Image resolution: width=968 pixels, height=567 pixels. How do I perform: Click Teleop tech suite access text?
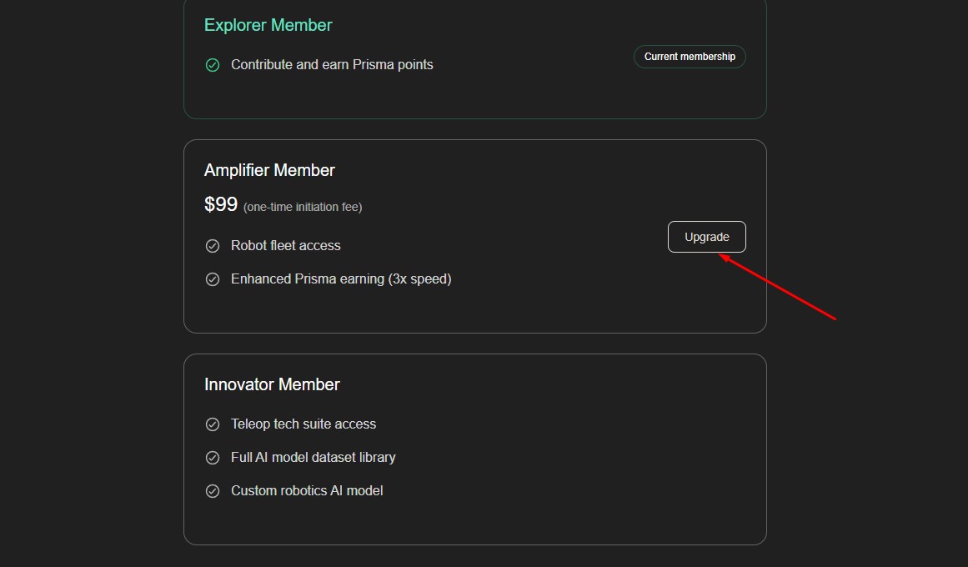pos(303,424)
